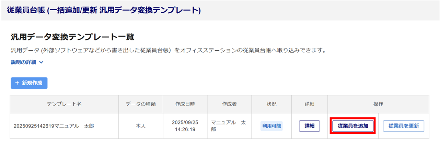Select the テンプレート名 column header
Screen dimensions: 440x144
click(64, 104)
